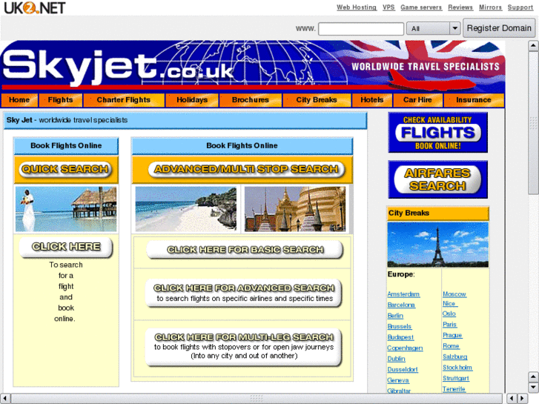The height and width of the screenshot is (404, 539).
Task: Open the City Breaks navigation tab
Action: tap(317, 100)
